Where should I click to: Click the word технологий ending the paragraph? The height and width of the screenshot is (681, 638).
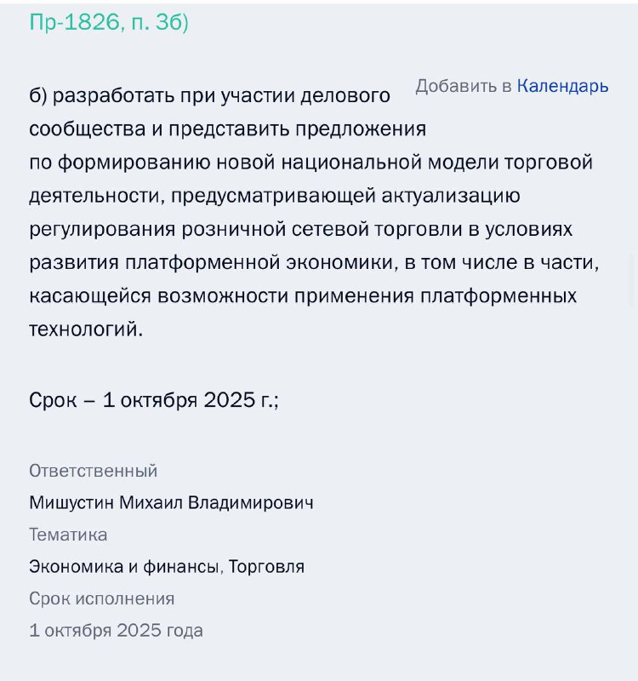[x=86, y=329]
